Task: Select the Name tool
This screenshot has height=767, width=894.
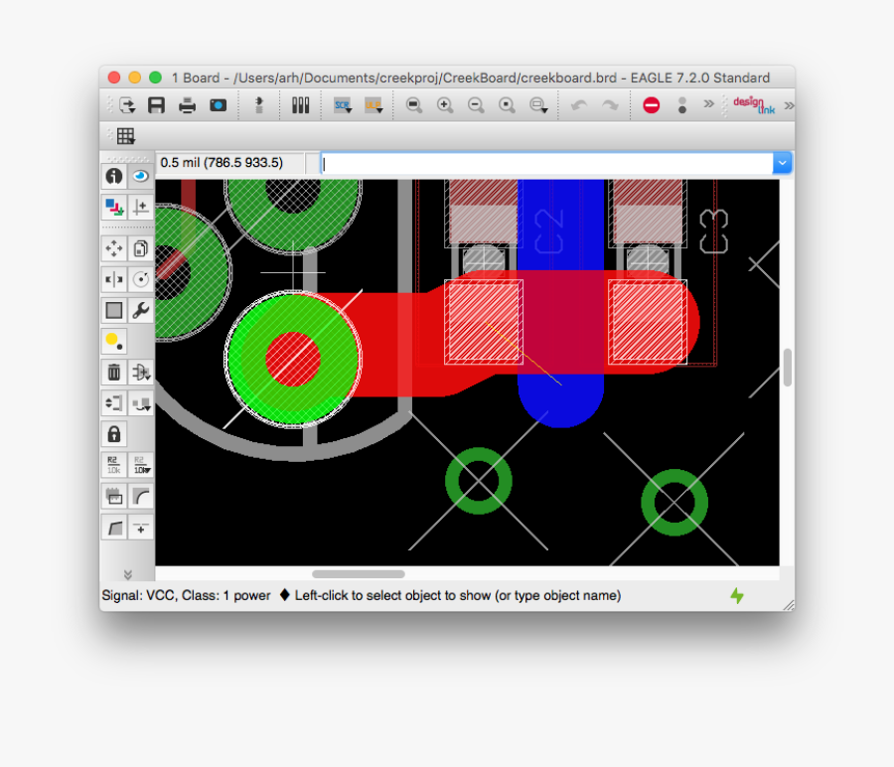Action: 113,463
